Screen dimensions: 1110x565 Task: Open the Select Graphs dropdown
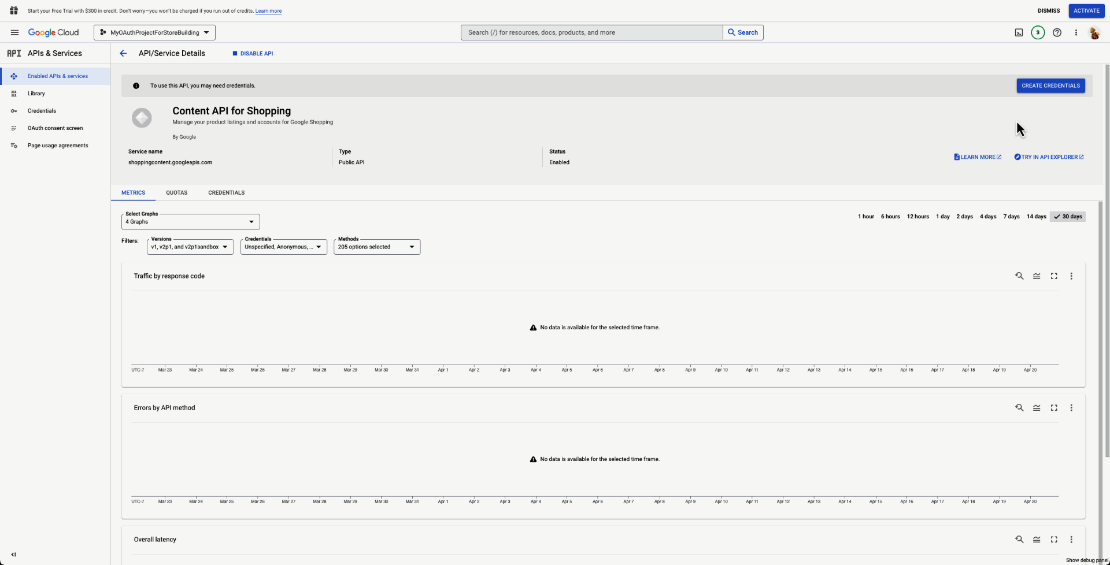(190, 222)
